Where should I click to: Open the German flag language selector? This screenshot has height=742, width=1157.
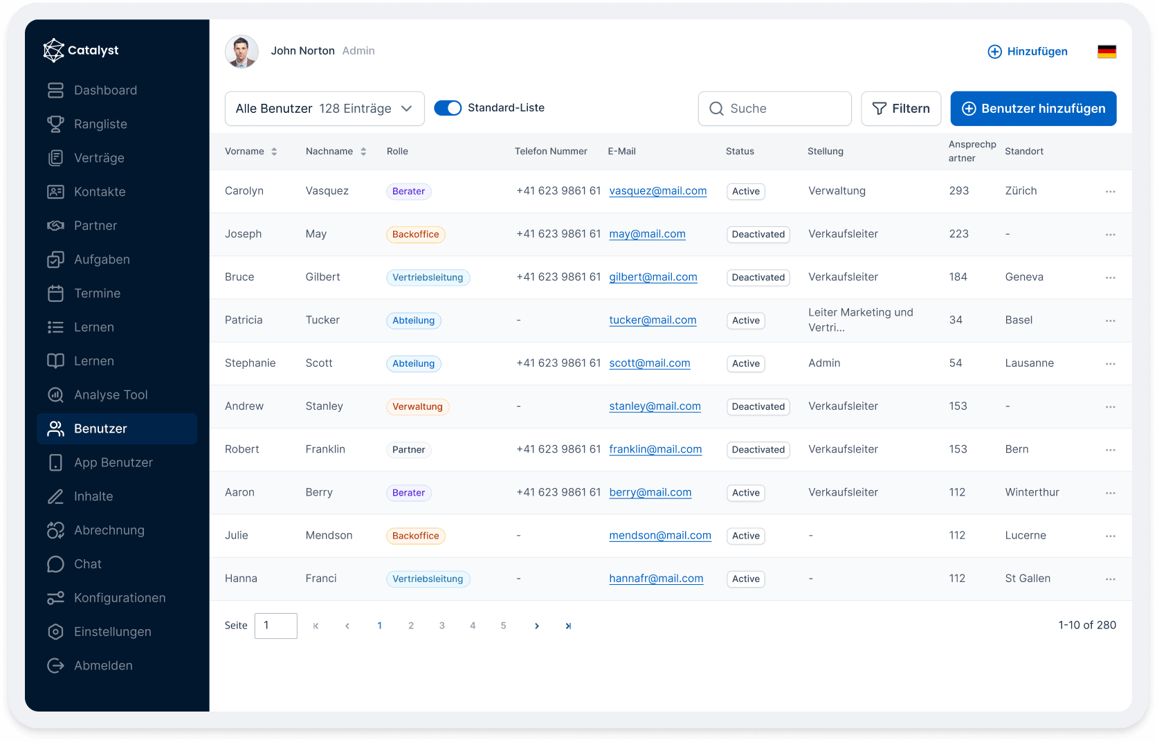1106,52
